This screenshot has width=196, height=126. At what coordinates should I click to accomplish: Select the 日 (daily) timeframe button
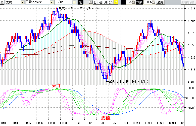click(95, 2)
